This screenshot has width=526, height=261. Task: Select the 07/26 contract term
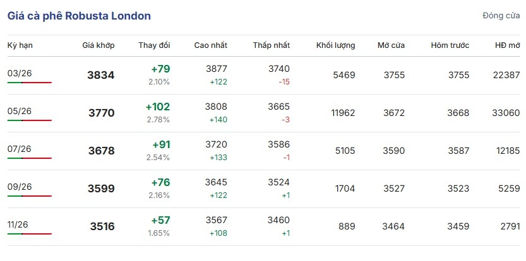click(x=20, y=149)
